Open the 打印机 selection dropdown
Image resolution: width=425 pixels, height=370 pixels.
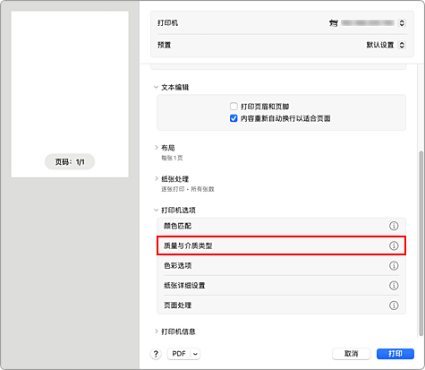402,23
